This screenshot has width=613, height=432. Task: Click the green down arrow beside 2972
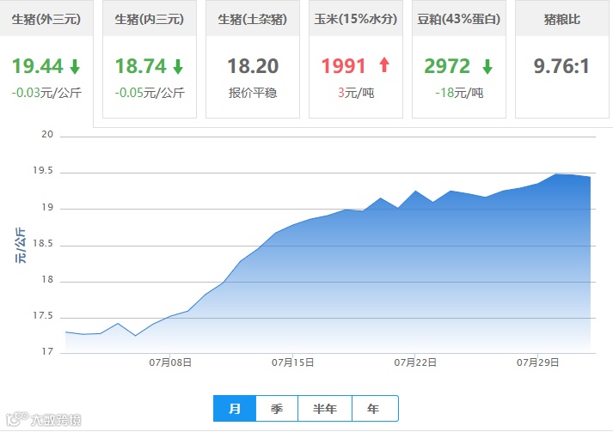(x=487, y=66)
